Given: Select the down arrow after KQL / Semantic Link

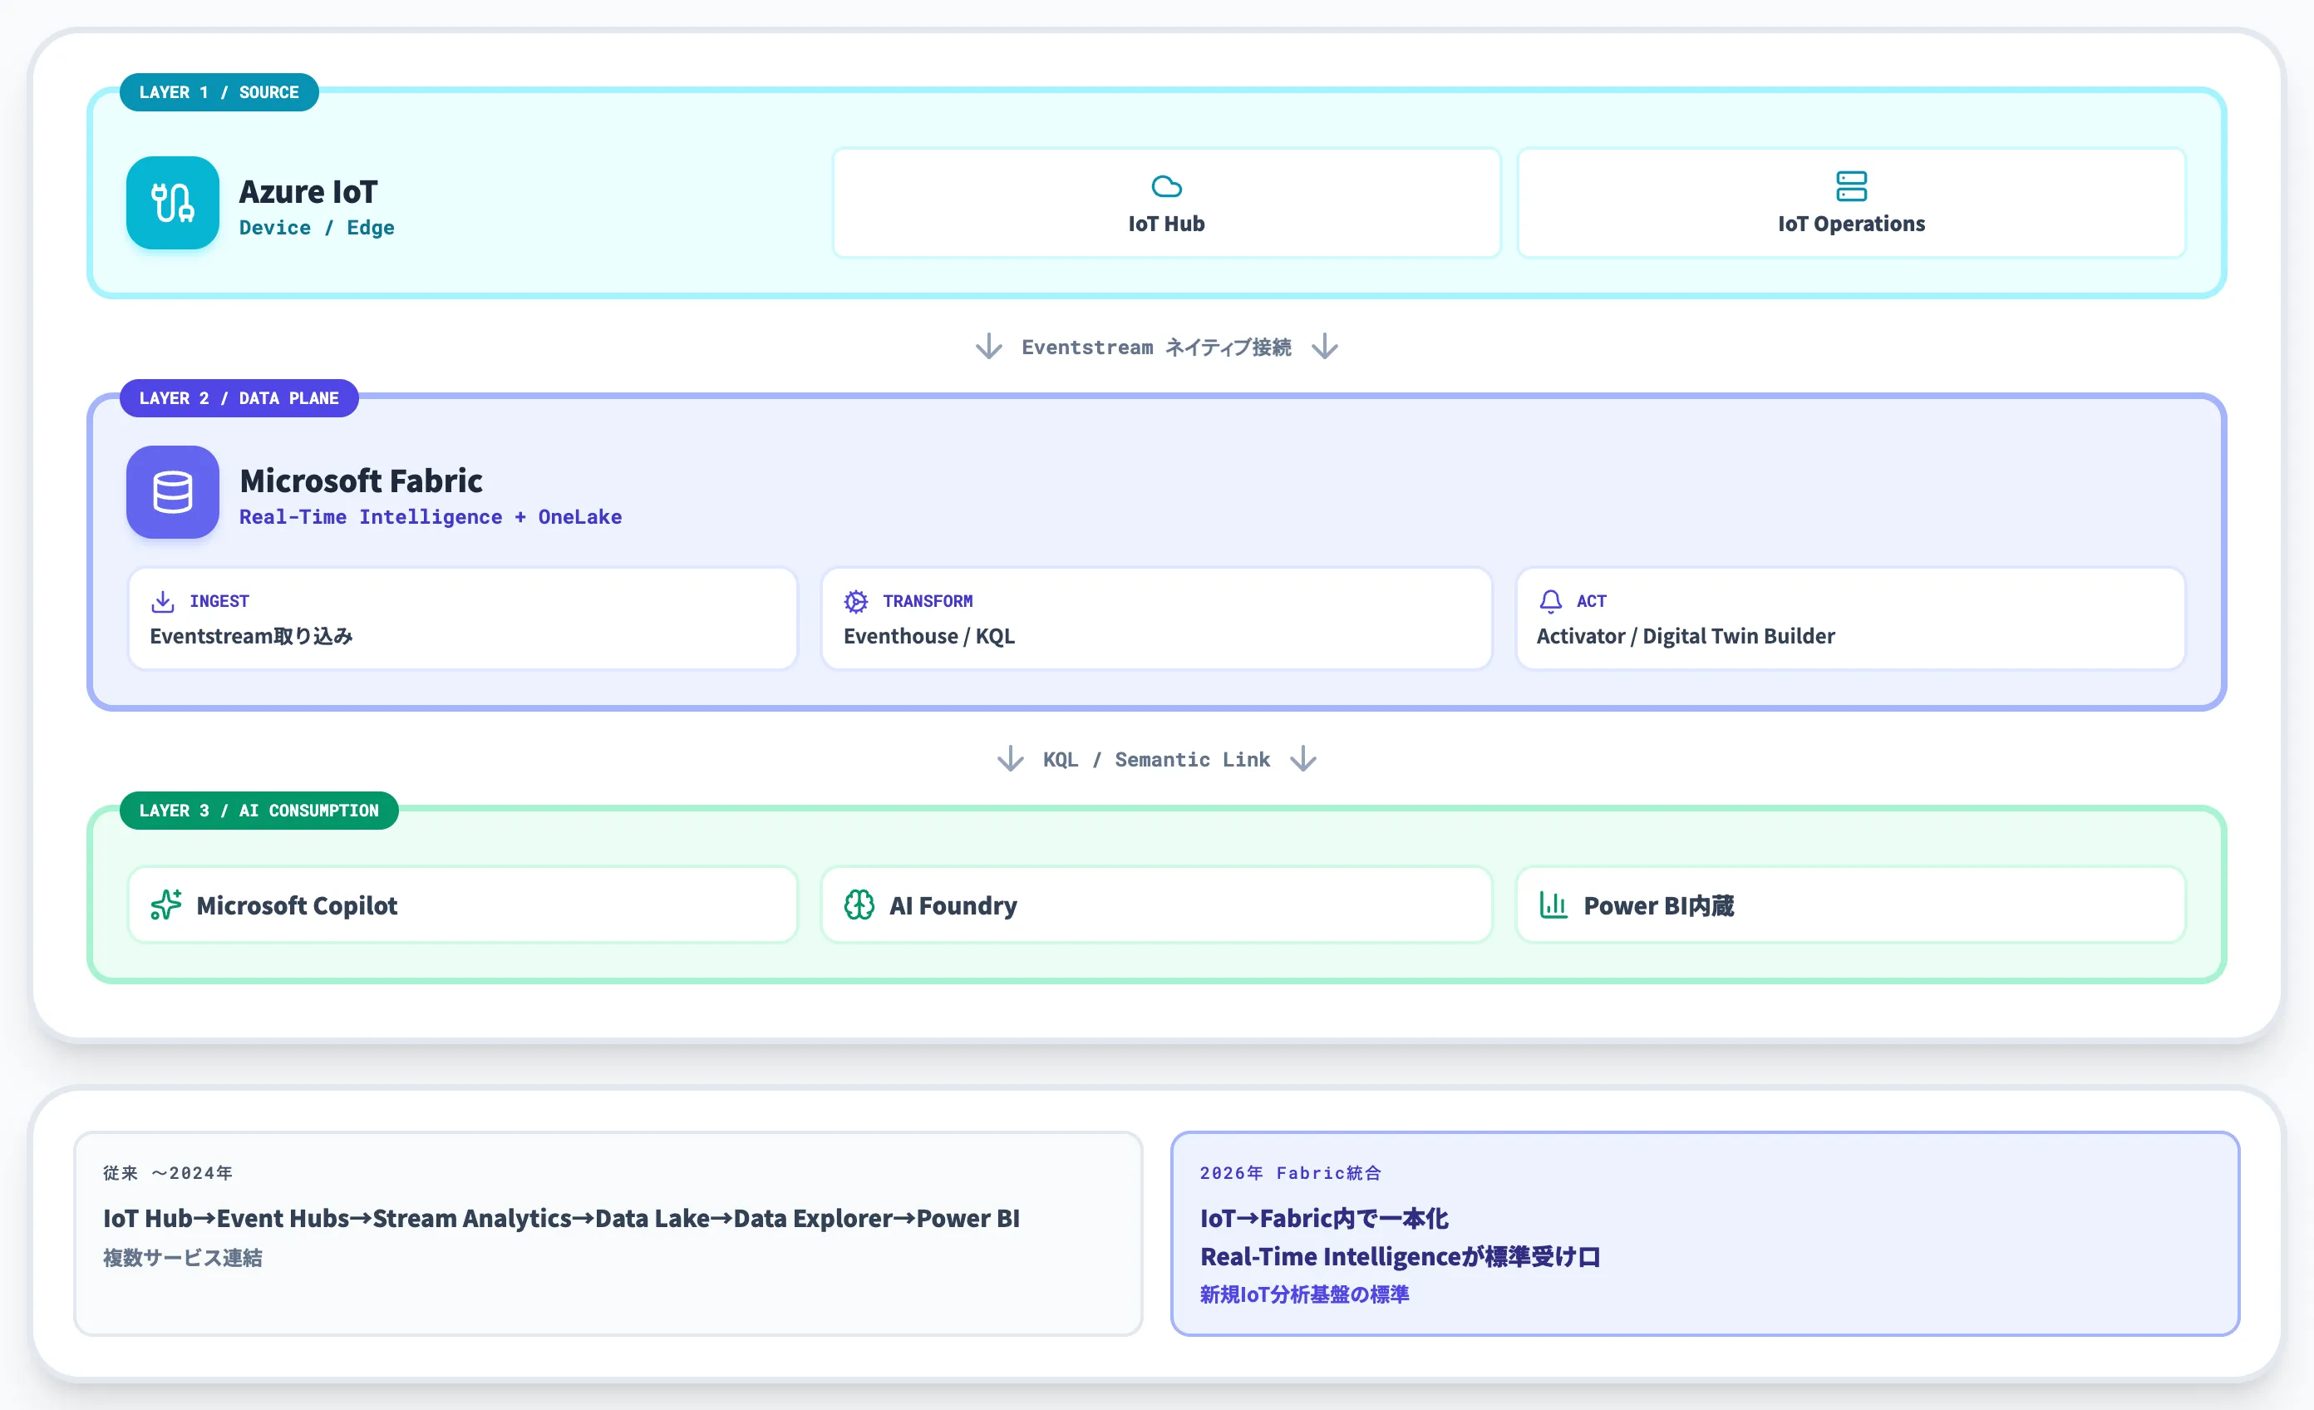Looking at the screenshot, I should point(1303,759).
